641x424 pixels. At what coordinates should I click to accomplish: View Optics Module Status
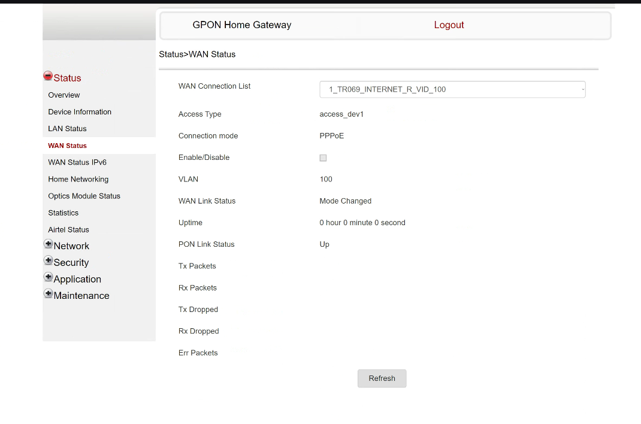pyautogui.click(x=84, y=196)
